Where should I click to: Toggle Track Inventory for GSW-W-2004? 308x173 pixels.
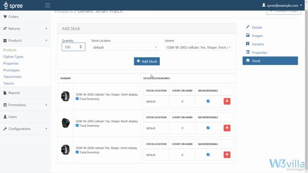(x=77, y=152)
